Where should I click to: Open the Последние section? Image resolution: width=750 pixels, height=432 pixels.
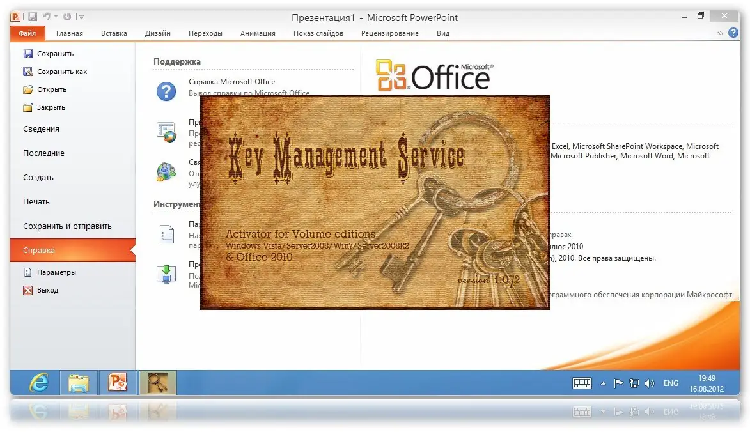(43, 153)
